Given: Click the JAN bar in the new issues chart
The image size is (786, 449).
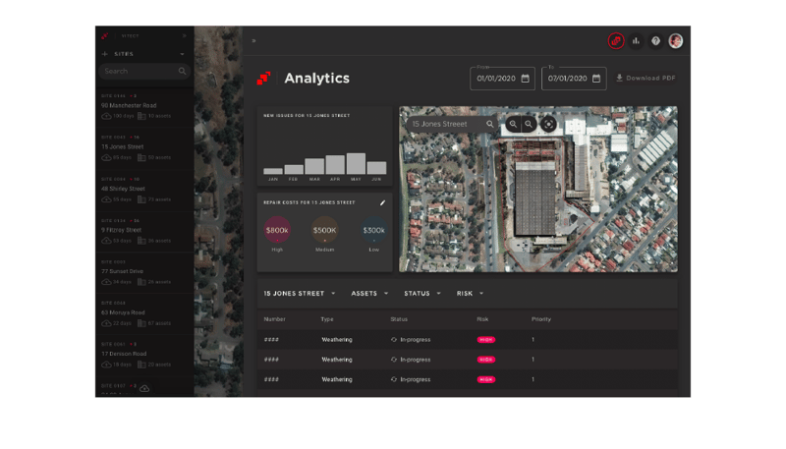Looking at the screenshot, I should point(273,171).
